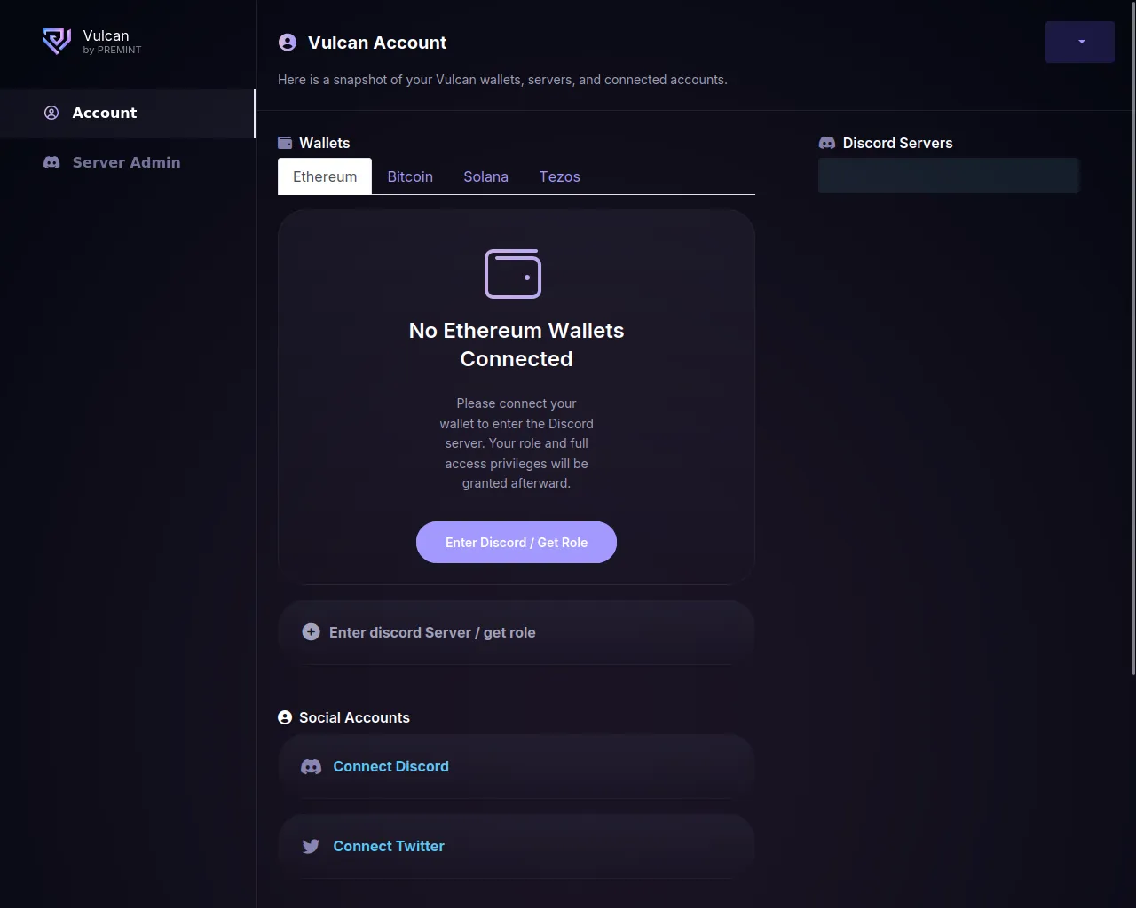Click the Server Admin Discord icon in sidebar

click(51, 162)
